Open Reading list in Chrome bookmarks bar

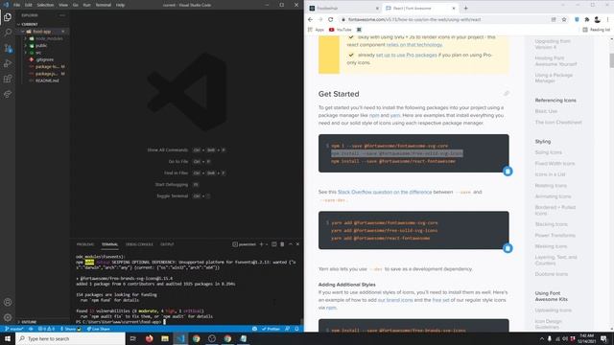596,30
